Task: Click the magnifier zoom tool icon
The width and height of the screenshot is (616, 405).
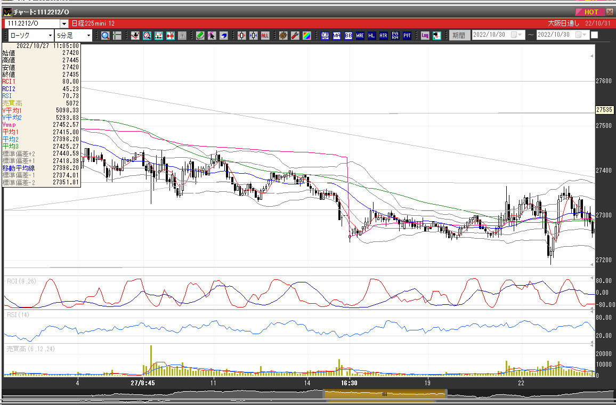Action: 106,35
